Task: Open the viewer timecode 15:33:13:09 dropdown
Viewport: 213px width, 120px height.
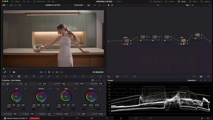Action: (80, 5)
